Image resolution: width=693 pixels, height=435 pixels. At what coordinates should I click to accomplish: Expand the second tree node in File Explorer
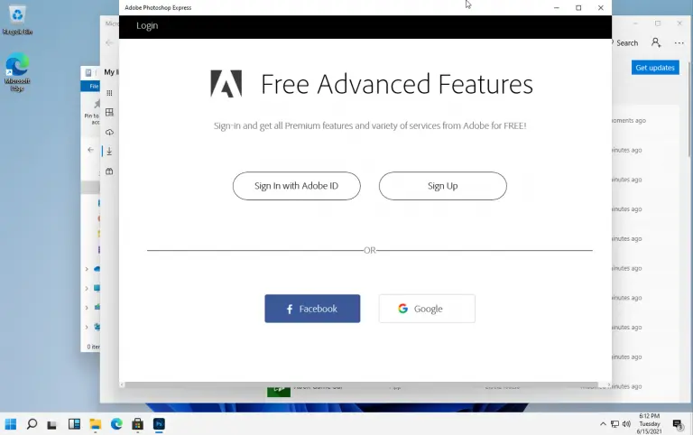[x=87, y=288]
